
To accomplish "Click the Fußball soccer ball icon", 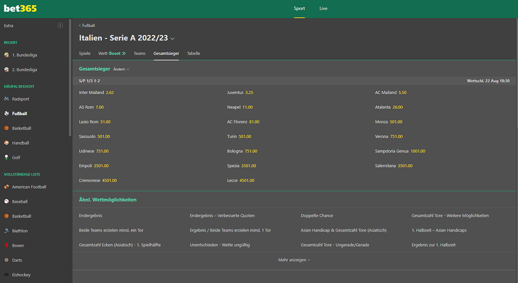I will click(x=7, y=114).
